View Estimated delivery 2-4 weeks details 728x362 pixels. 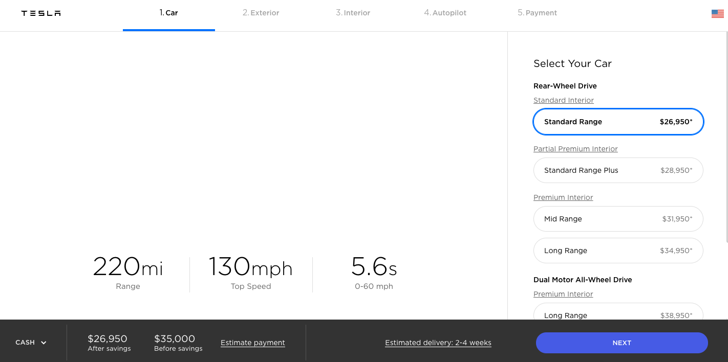[x=438, y=343]
